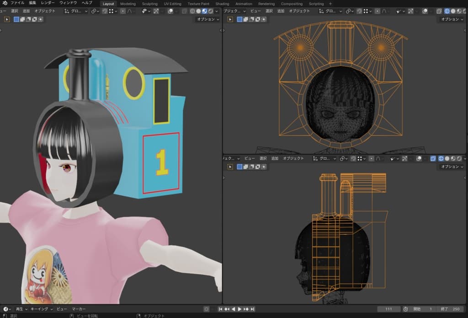The width and height of the screenshot is (468, 318).
Task: Switch left viewport to rendered shading
Action: tap(210, 11)
